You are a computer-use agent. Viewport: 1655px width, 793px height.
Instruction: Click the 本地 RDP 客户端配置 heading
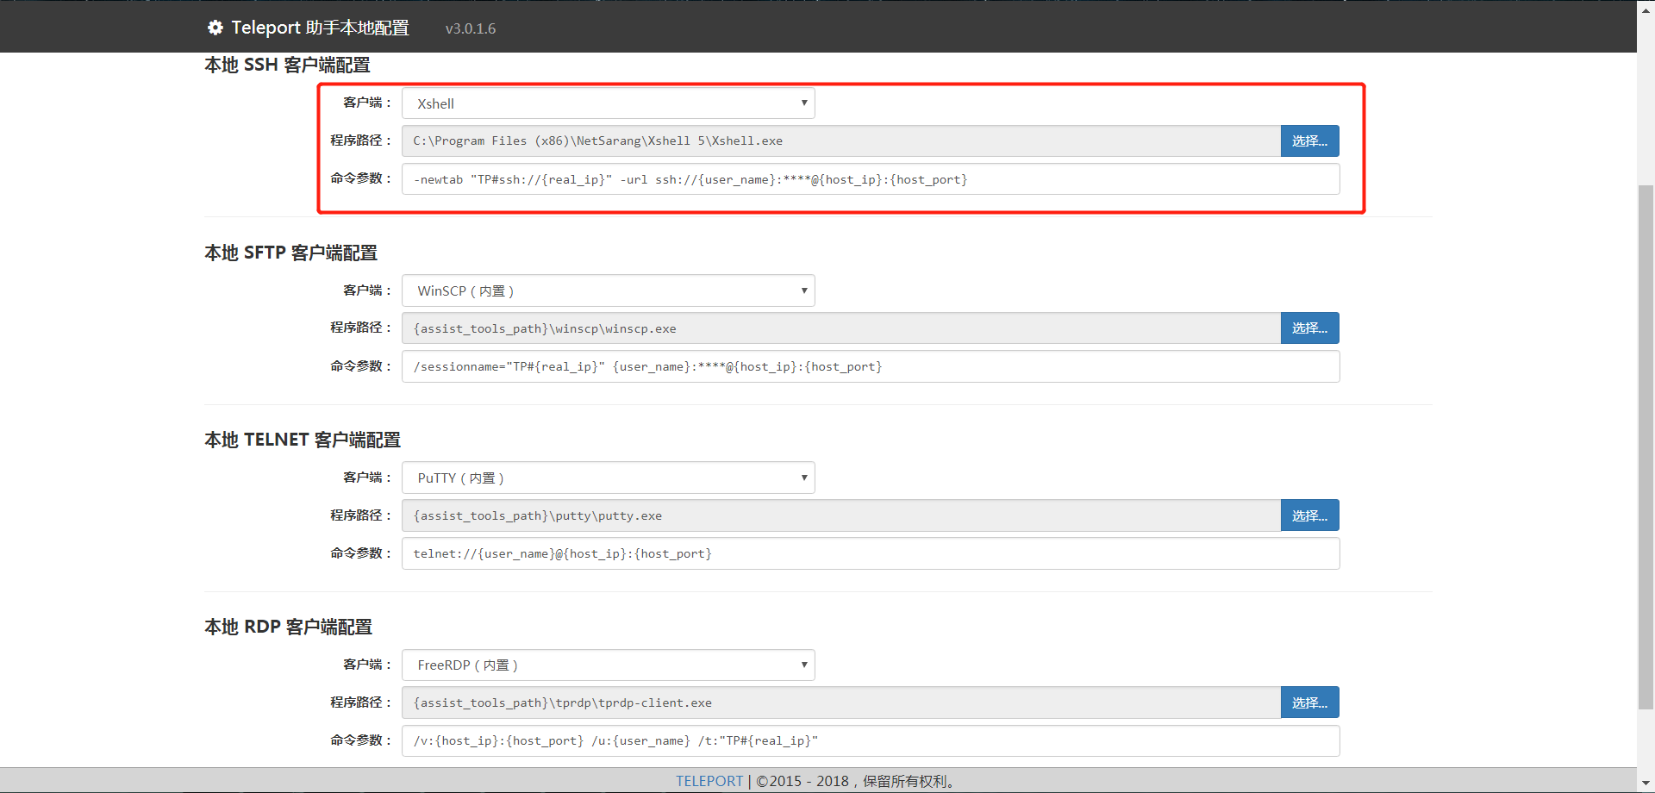coord(288,627)
